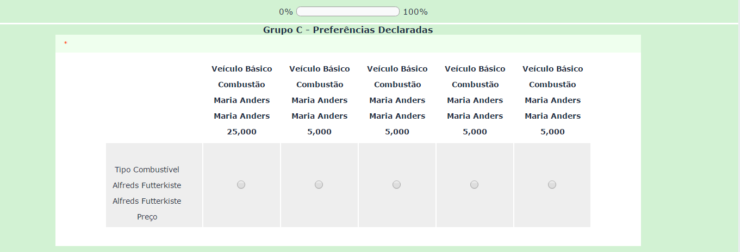Click the 5,000 price in the second column
The height and width of the screenshot is (252, 741).
[320, 132]
